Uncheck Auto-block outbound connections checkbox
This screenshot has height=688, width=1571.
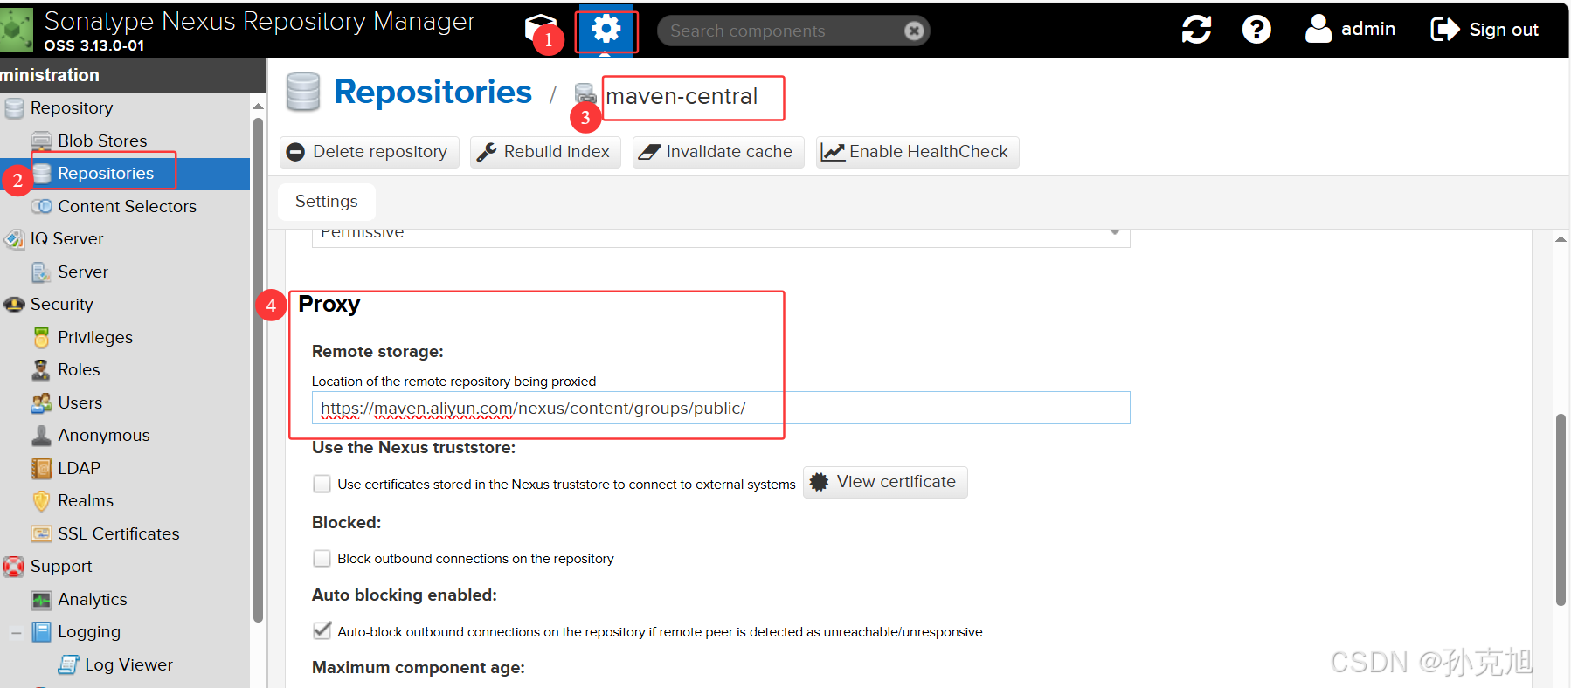[x=322, y=630]
